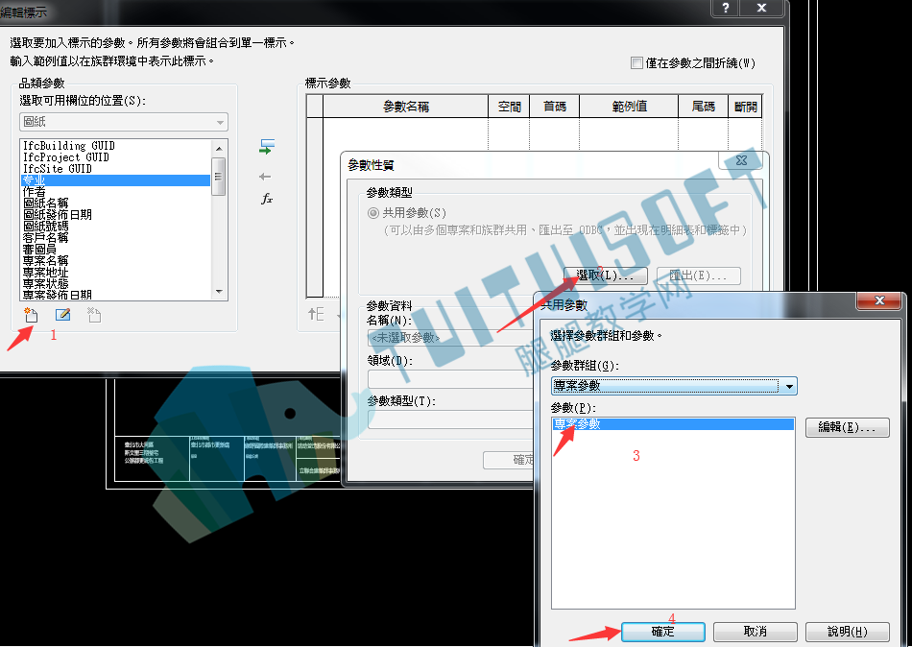Select IfcBuilding GUID in the list

(x=116, y=146)
